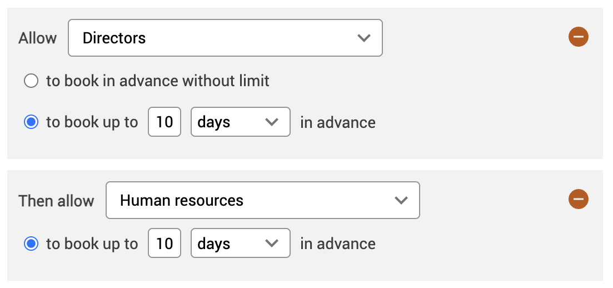Click chevron of days selector under Directors
The width and height of the screenshot is (613, 288).
[272, 122]
